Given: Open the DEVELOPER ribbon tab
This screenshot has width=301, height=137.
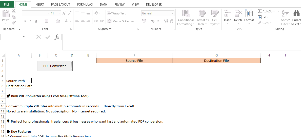Looking at the screenshot, I should (154, 5).
